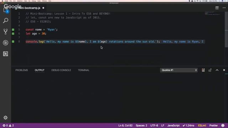Open the Debug view bug icon
228x128 pixels.
point(6,43)
